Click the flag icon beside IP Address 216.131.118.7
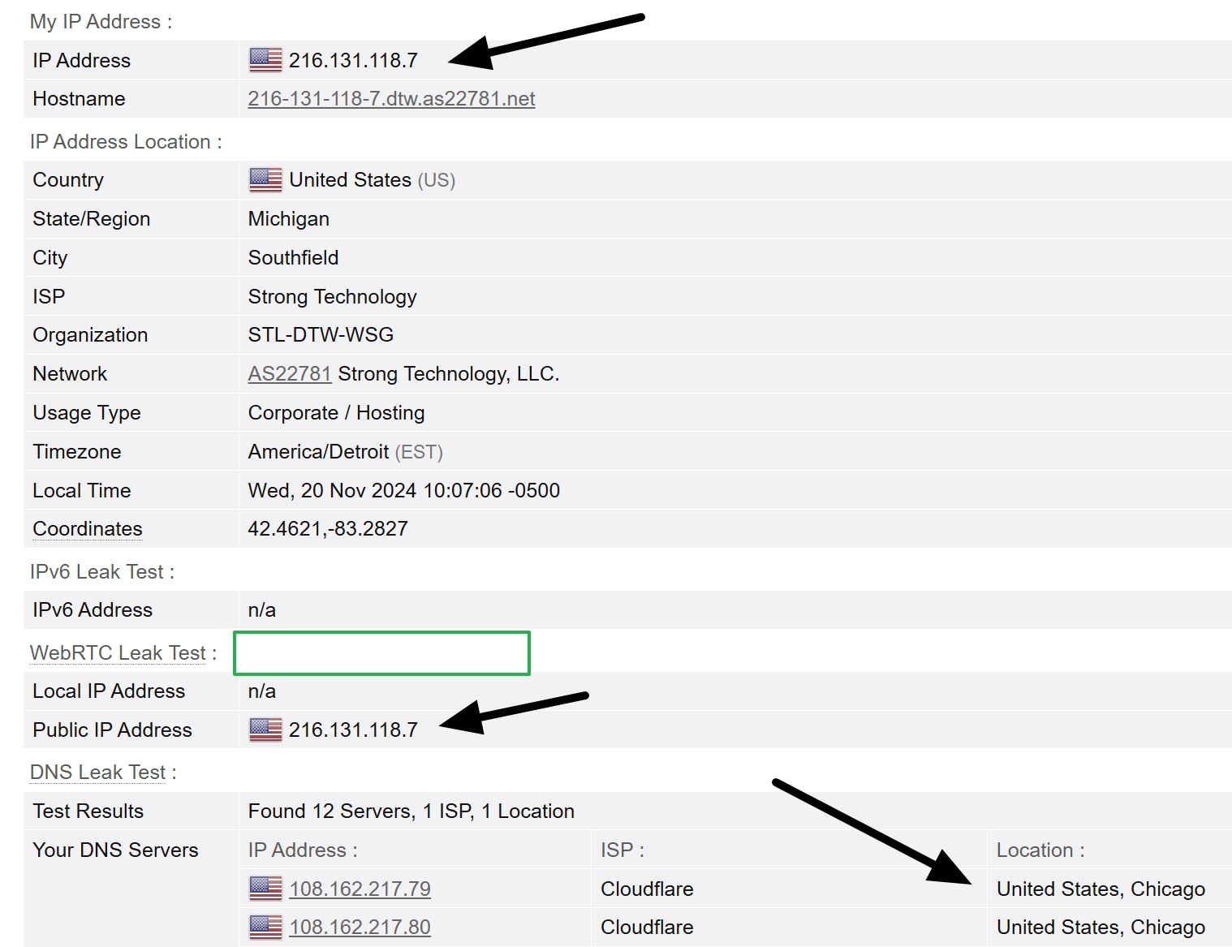 click(264, 59)
